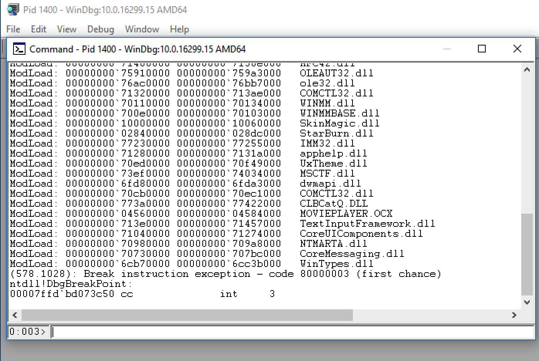Click the CoreMessaging.dll module name

click(x=352, y=254)
